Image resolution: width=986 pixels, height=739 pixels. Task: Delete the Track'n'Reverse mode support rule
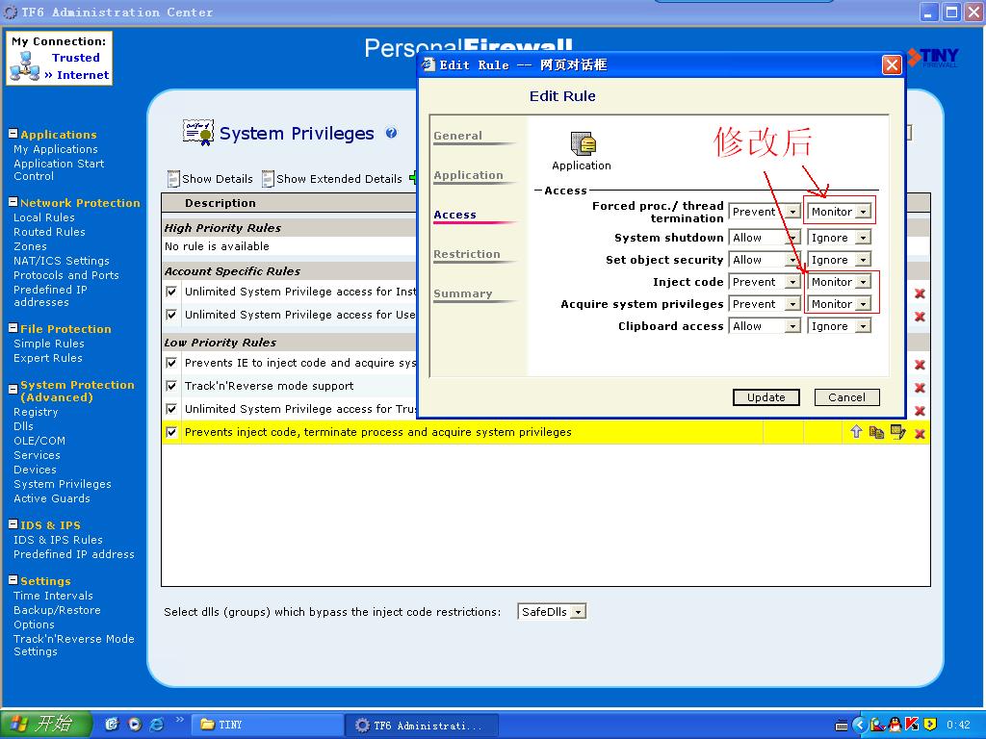920,387
